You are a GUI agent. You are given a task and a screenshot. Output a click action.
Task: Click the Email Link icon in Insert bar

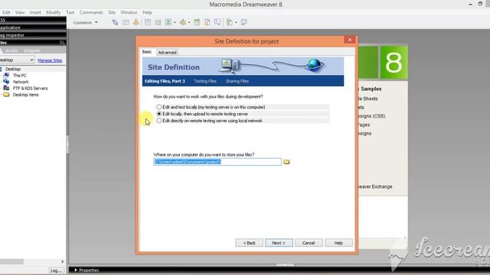click(x=126, y=22)
